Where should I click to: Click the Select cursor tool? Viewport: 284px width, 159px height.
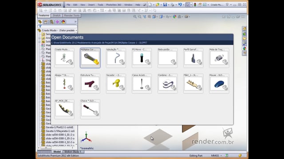point(187,5)
